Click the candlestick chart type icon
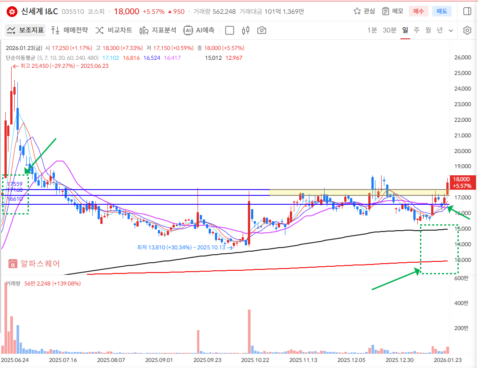The image size is (478, 368). (245, 30)
